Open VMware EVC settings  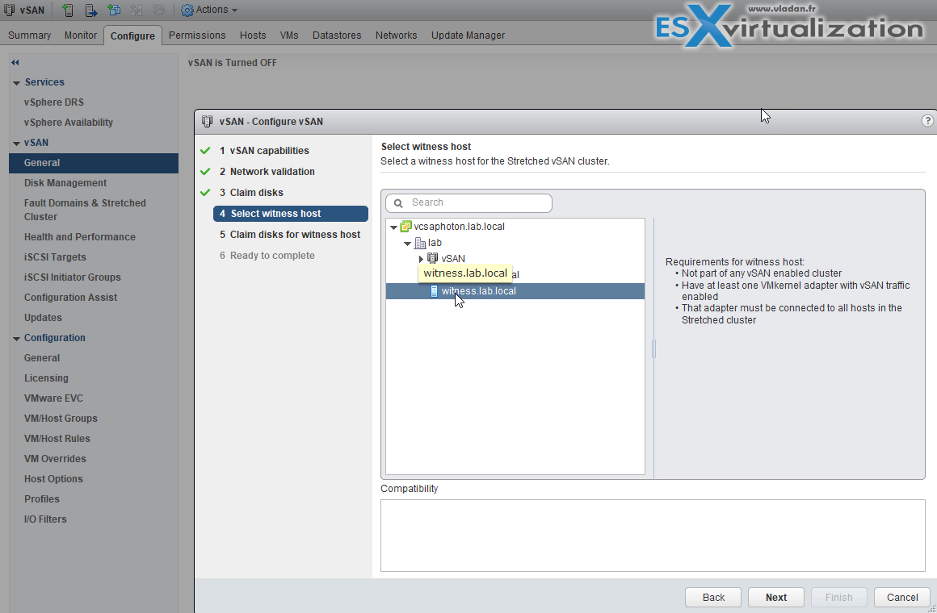coord(53,398)
